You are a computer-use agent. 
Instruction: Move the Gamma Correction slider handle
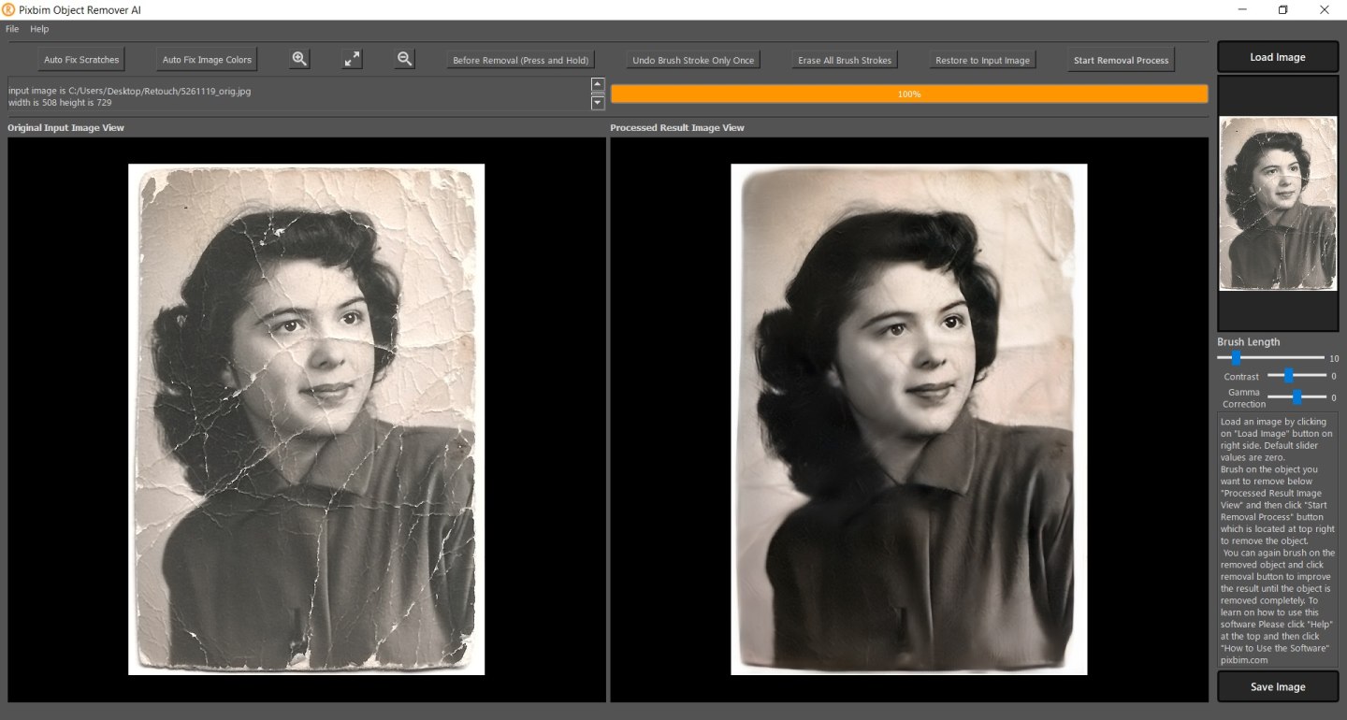pos(1296,396)
